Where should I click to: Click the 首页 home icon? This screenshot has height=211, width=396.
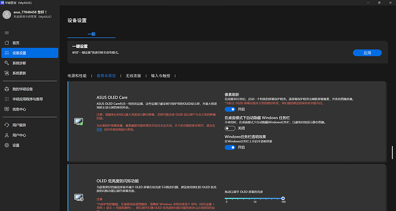pos(7,43)
